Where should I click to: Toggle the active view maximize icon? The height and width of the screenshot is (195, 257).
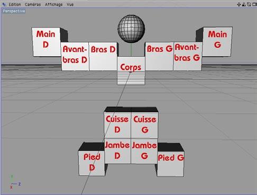(x=254, y=4)
